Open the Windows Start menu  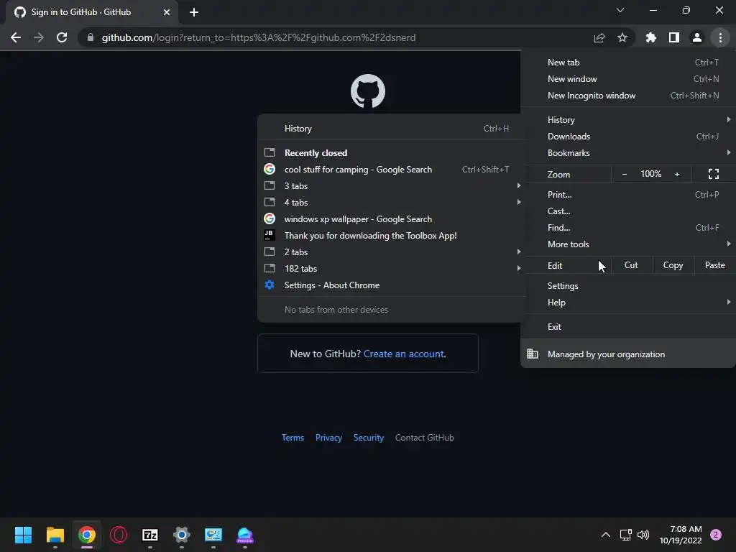click(x=23, y=535)
